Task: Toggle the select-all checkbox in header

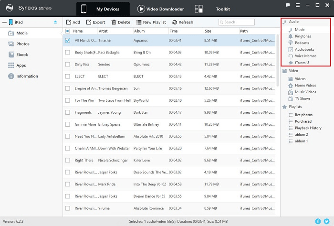Action: click(68, 31)
